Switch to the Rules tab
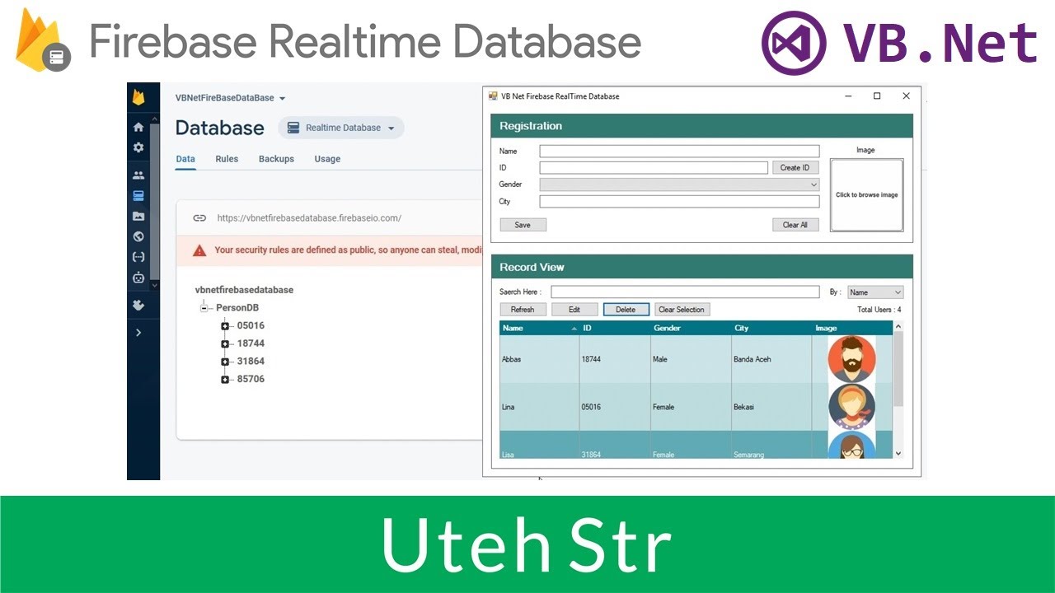 pyautogui.click(x=227, y=159)
